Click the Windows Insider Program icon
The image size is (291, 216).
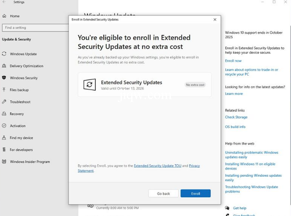click(x=4, y=161)
